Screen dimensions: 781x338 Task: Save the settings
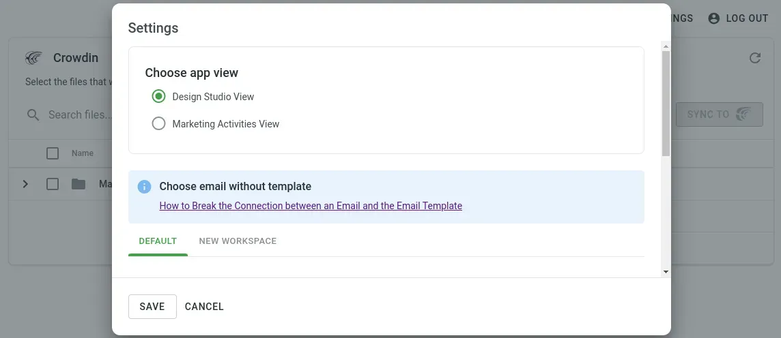pos(152,307)
